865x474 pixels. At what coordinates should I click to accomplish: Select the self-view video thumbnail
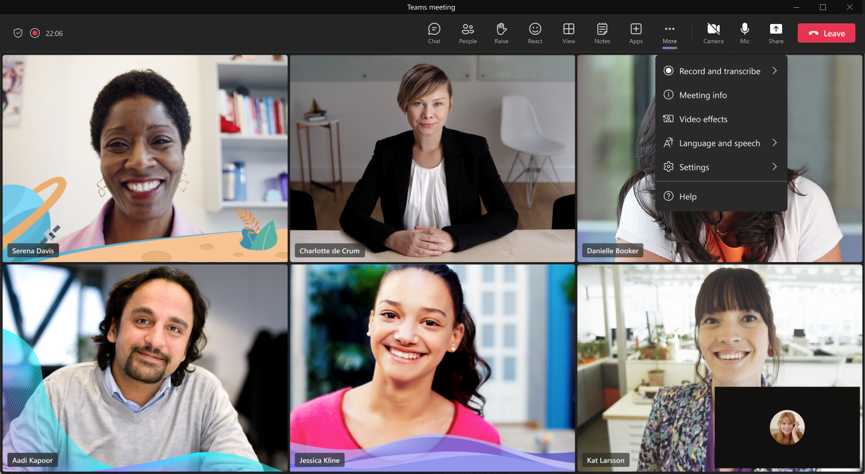pos(787,427)
